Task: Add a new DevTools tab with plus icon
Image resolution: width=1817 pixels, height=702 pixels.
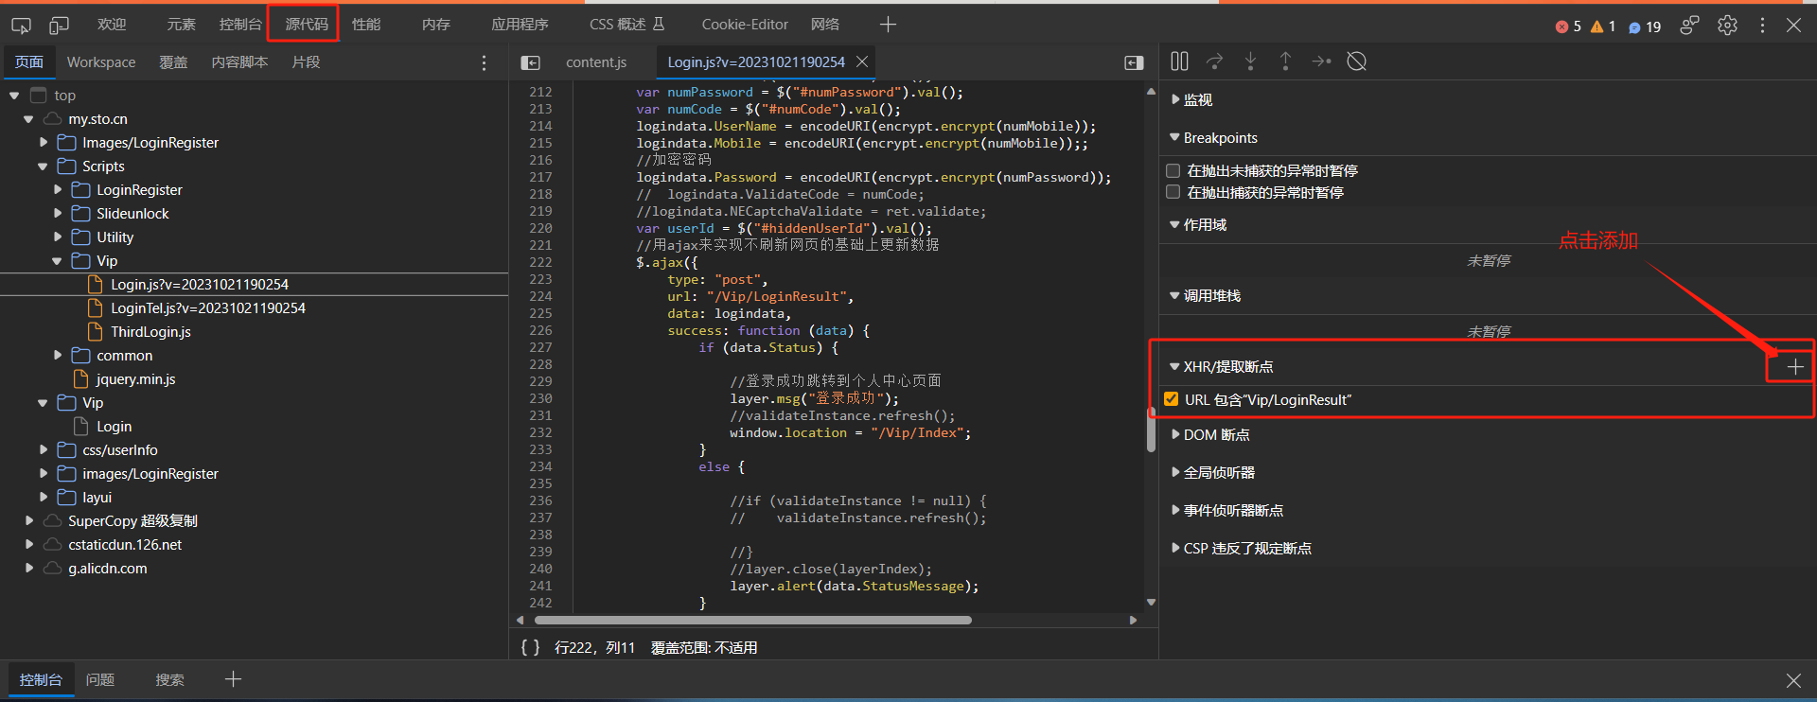Action: coord(888,25)
